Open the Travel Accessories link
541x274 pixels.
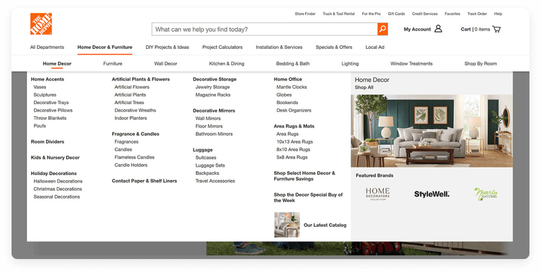[x=215, y=181]
